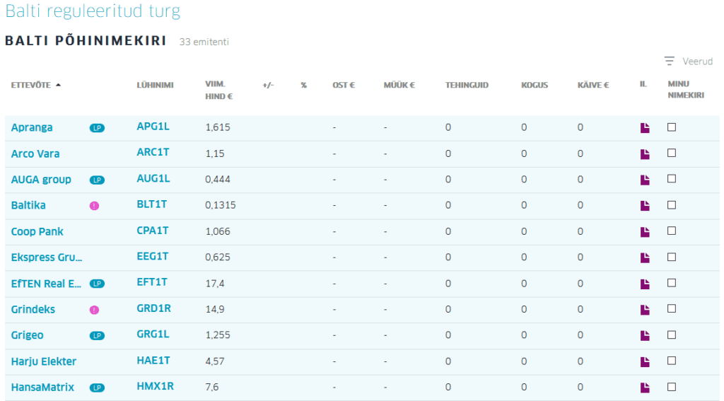Click the LP badge next to AUGA group
Image resolution: width=724 pixels, height=401 pixels.
pos(97,180)
